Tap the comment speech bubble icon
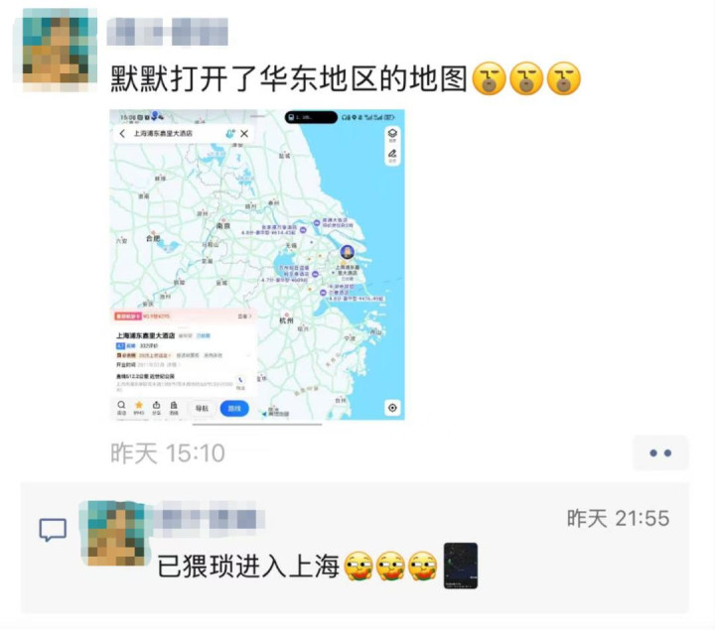This screenshot has width=715, height=630. click(x=53, y=530)
